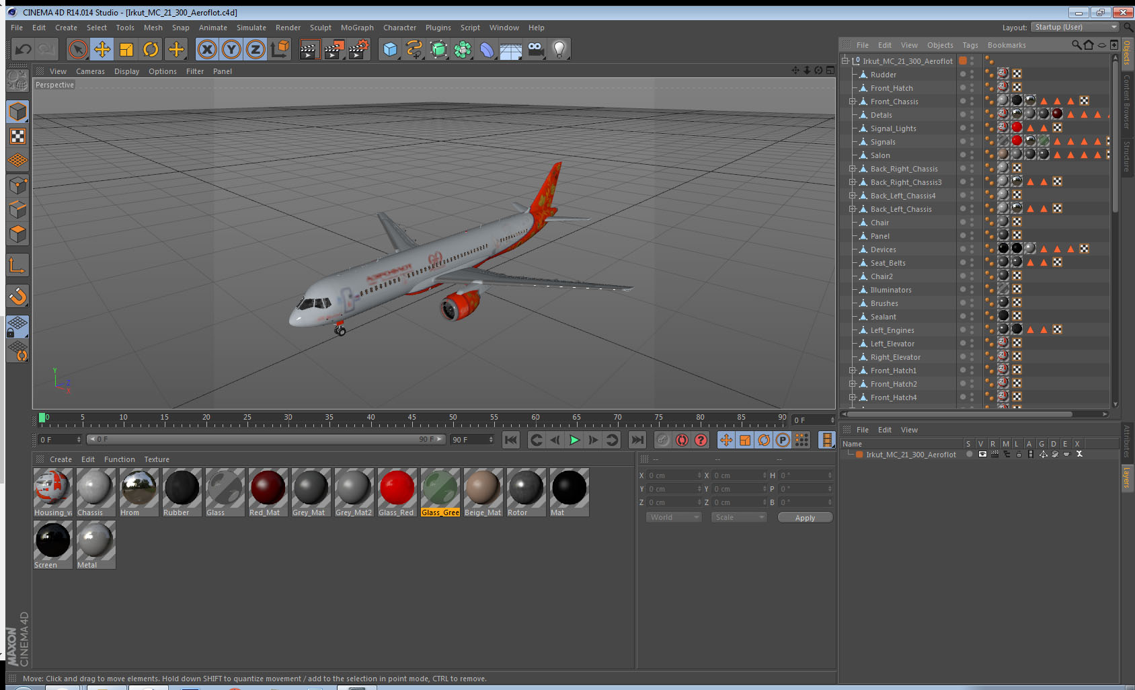Open the World coordinate dropdown

[674, 517]
